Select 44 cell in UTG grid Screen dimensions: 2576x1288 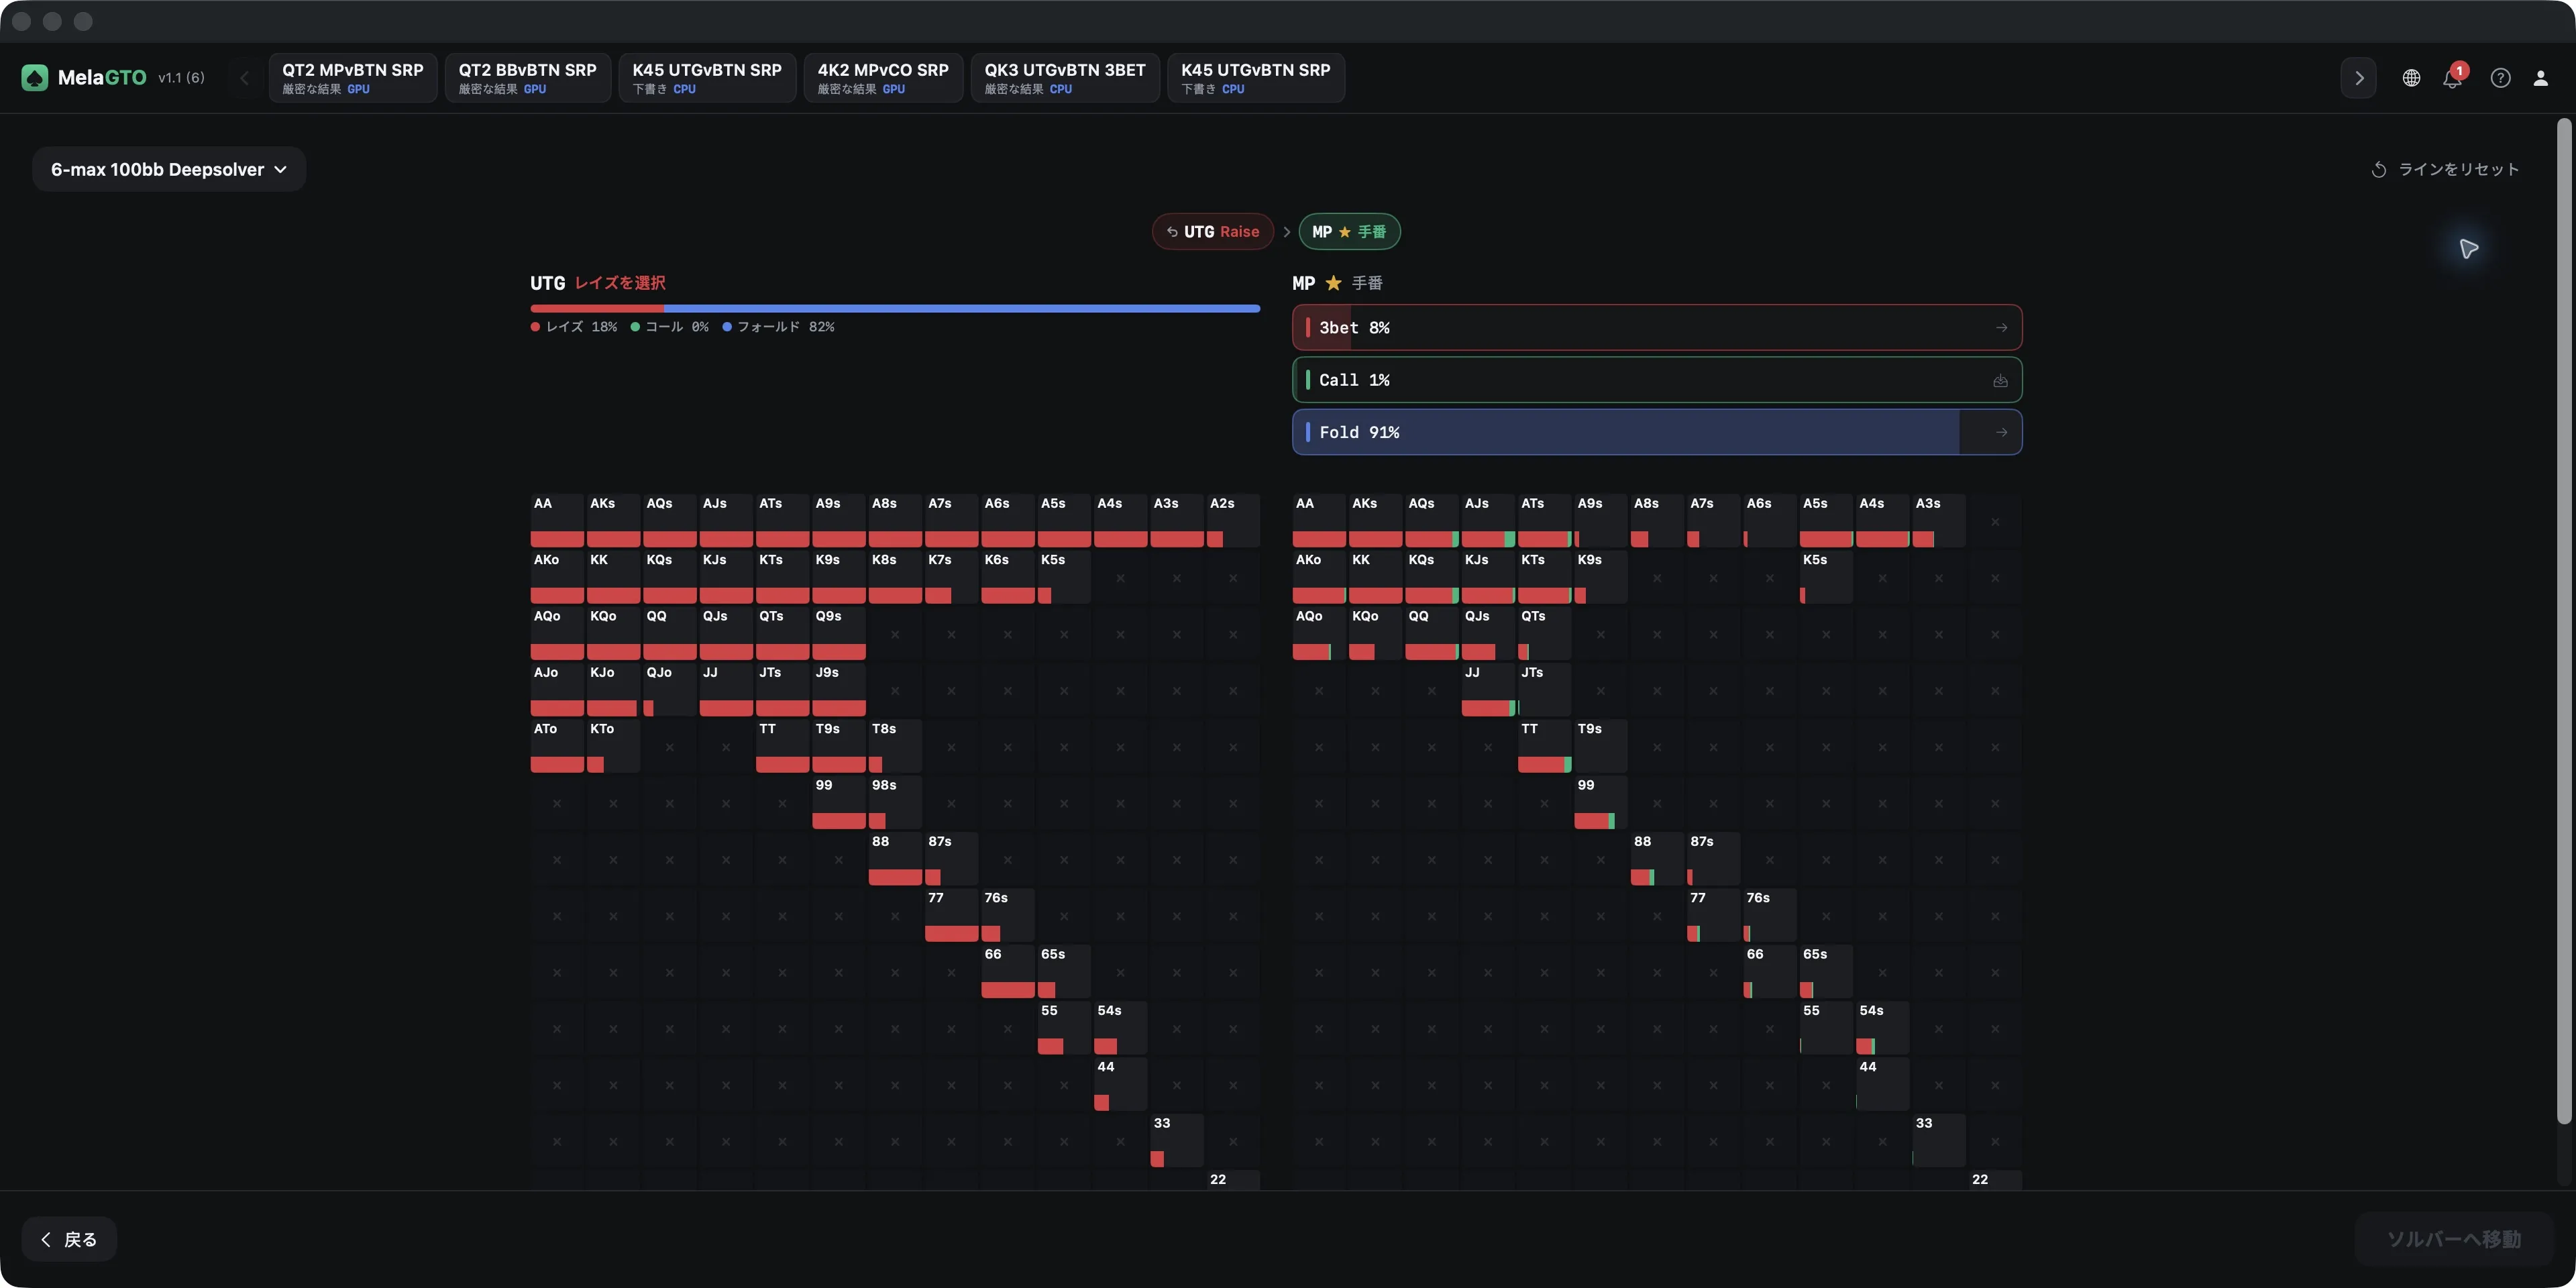tap(1120, 1084)
